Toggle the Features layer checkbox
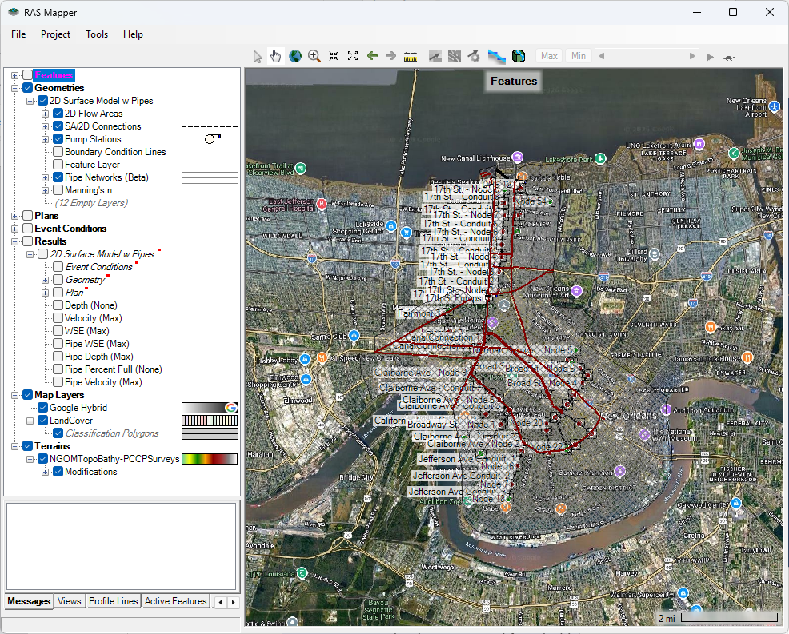 click(28, 75)
